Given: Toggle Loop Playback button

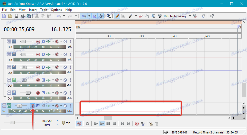Looking at the screenshot, I should [x=87, y=124].
